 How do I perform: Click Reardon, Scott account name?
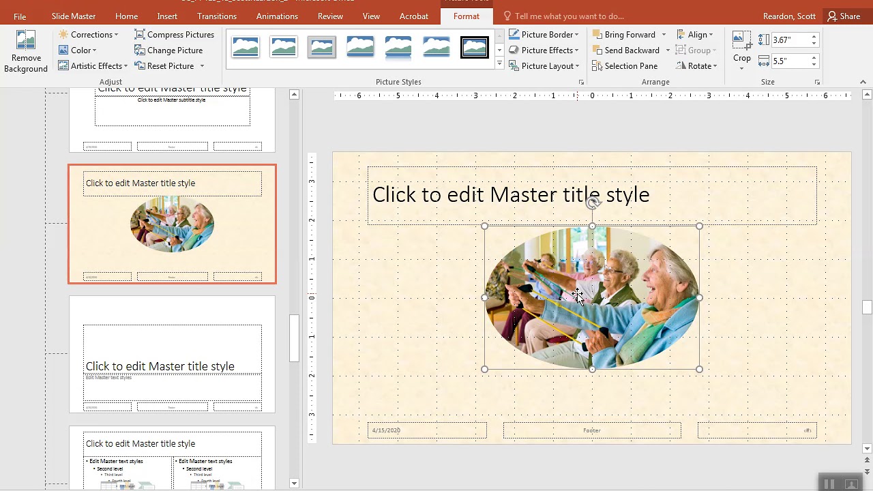(789, 16)
